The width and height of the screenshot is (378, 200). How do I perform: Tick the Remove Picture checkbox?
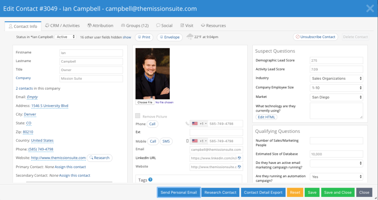(137, 116)
